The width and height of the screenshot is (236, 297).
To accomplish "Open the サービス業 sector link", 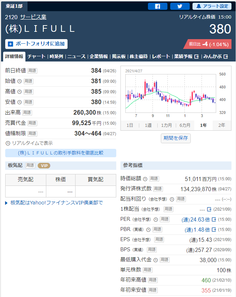I will coord(33,17).
